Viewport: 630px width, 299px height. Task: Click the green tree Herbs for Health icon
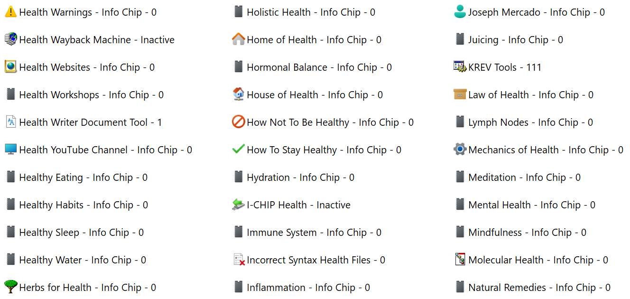[x=10, y=287]
